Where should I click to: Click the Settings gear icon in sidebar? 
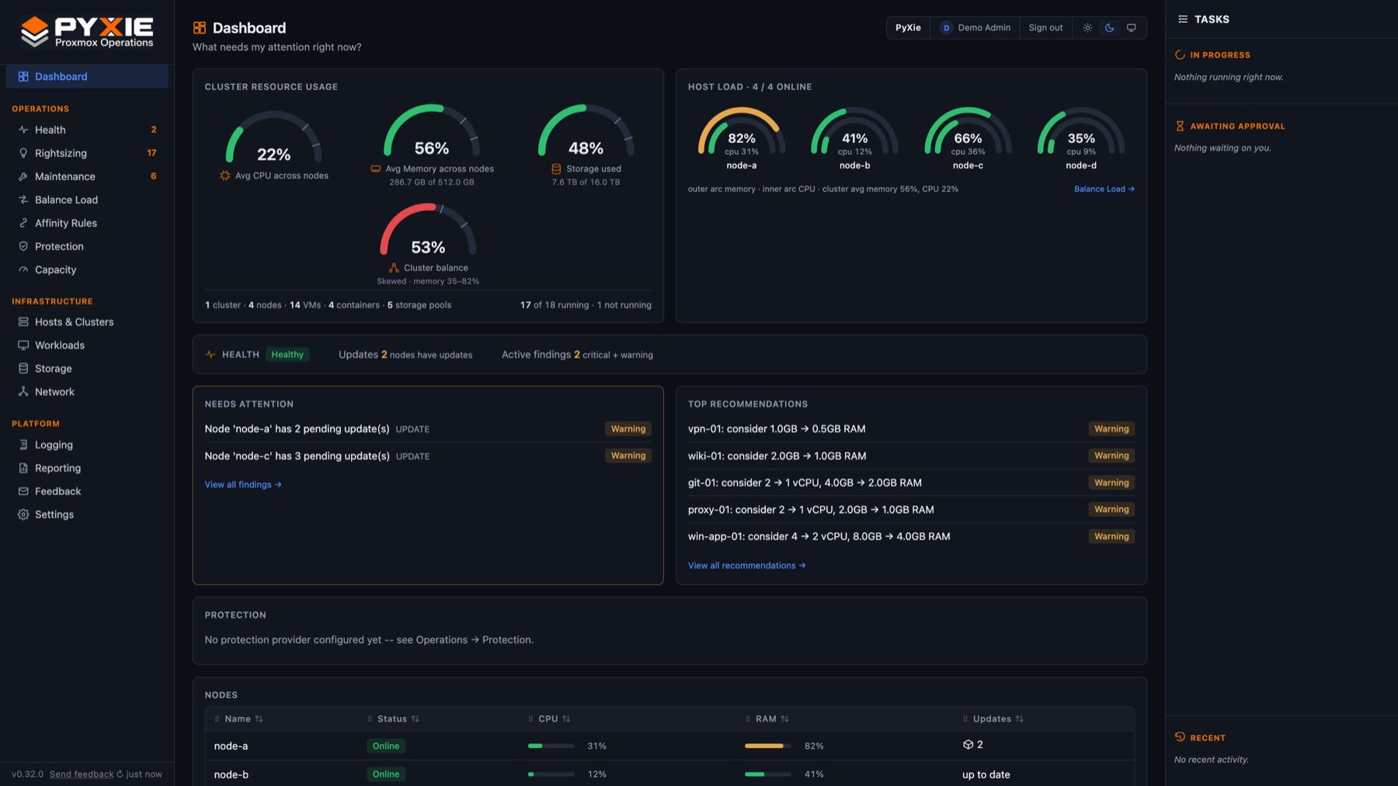[23, 514]
